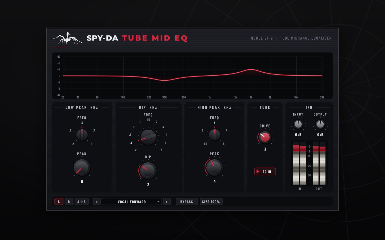The width and height of the screenshot is (385, 240).
Task: Go to the next preset
Action: tap(167, 202)
